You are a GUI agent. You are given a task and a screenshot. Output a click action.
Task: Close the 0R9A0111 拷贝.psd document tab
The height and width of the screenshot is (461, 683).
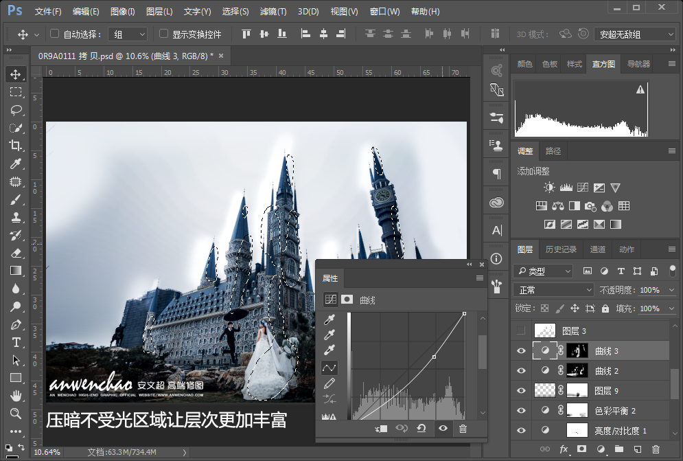pyautogui.click(x=221, y=56)
